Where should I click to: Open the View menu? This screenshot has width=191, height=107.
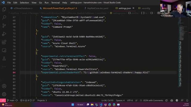point(34,3)
